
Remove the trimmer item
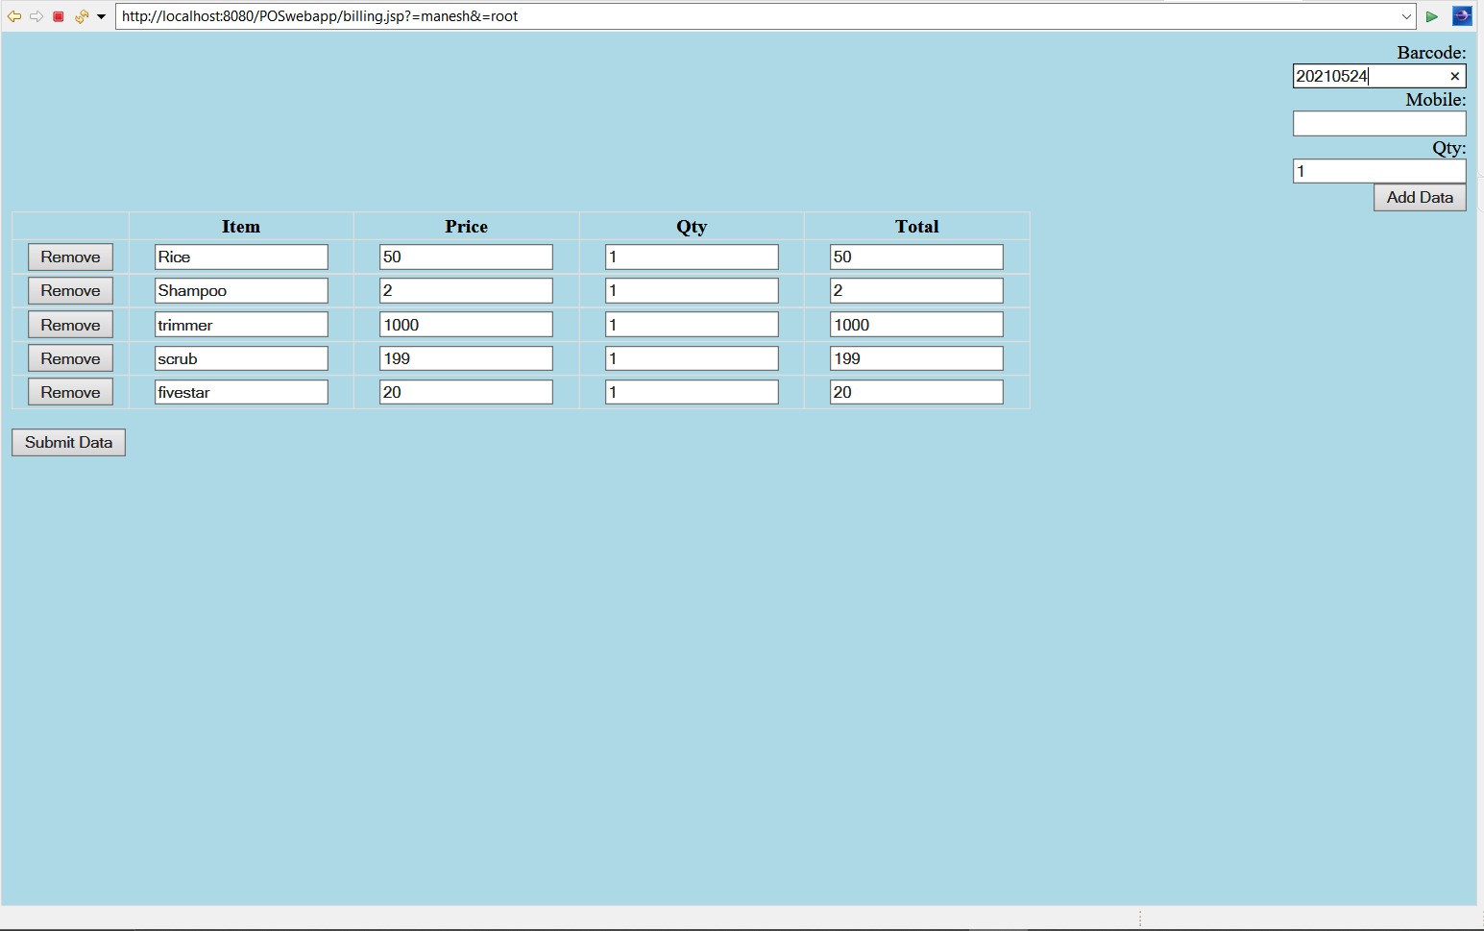pos(69,324)
